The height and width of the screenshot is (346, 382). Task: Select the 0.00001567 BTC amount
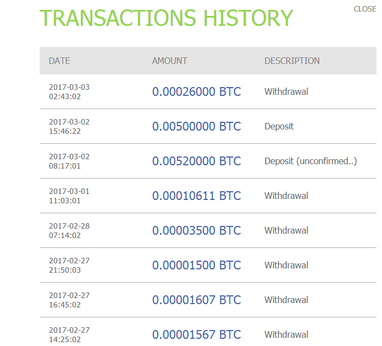point(197,334)
